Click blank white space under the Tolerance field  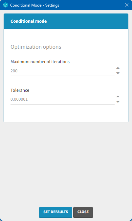pos(66,113)
